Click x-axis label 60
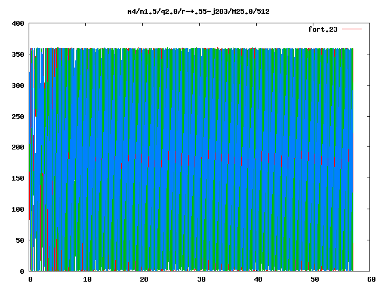The width and height of the screenshot is (382, 287). 371,279
